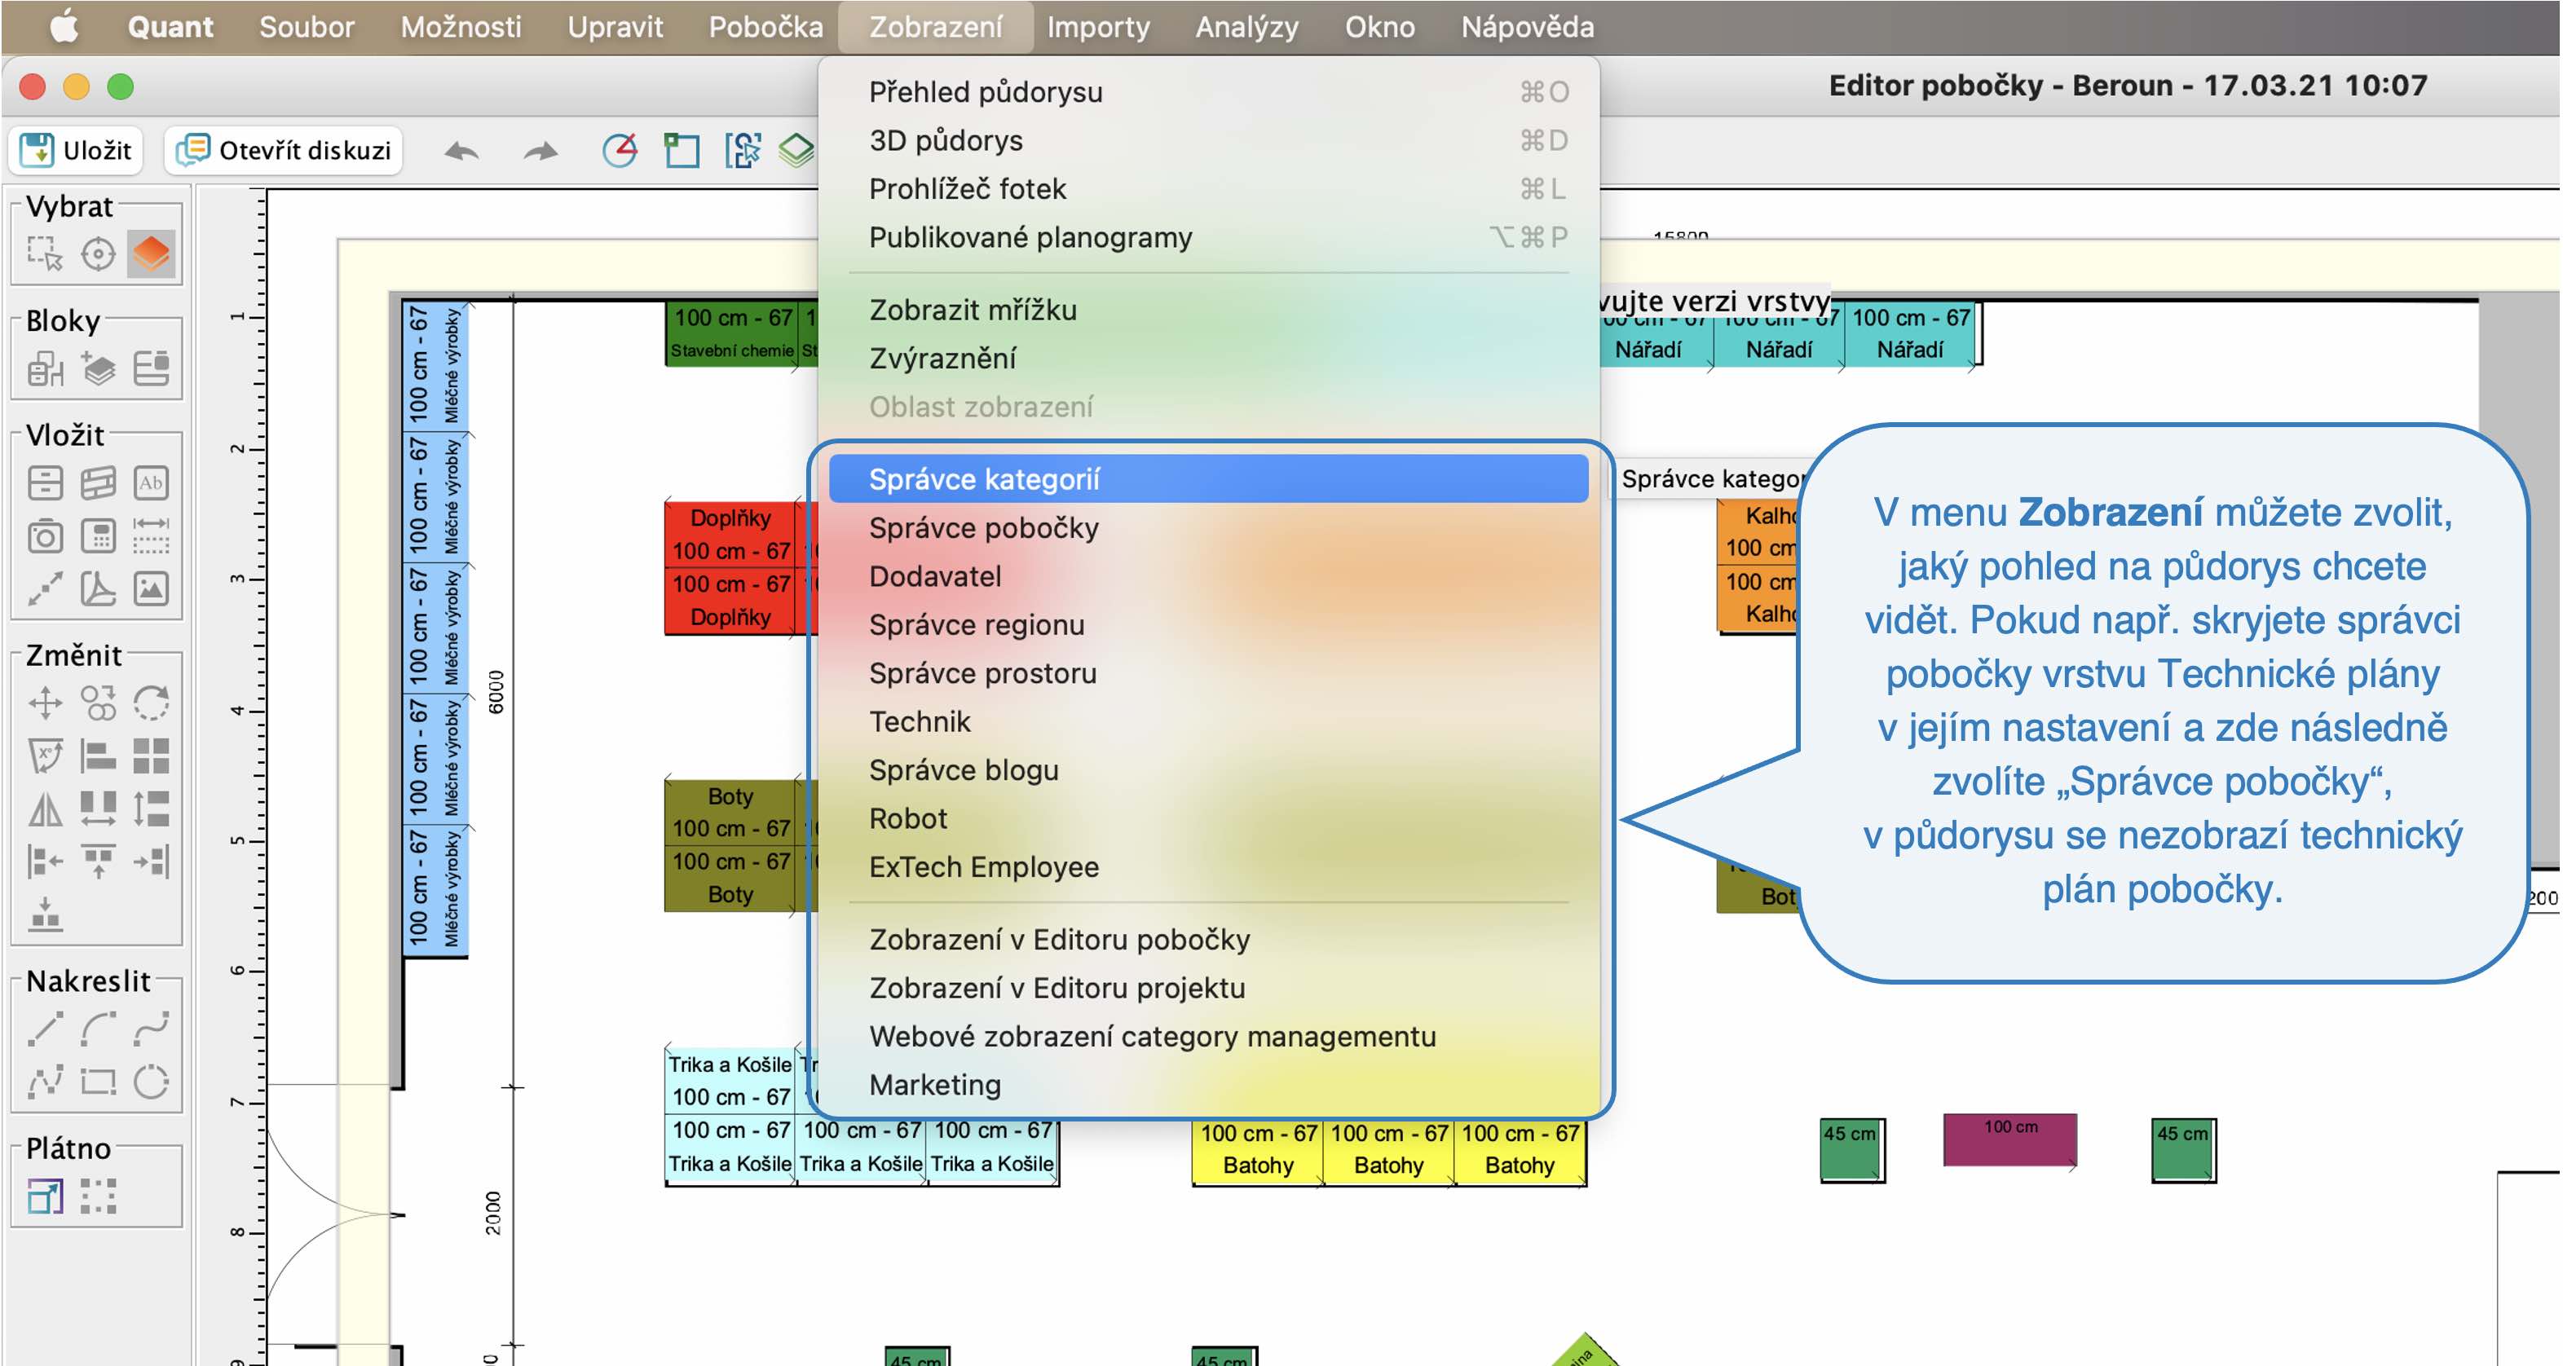Insert angled shelf using second Vložit icon
This screenshot has height=1366, width=2563.
(x=98, y=483)
